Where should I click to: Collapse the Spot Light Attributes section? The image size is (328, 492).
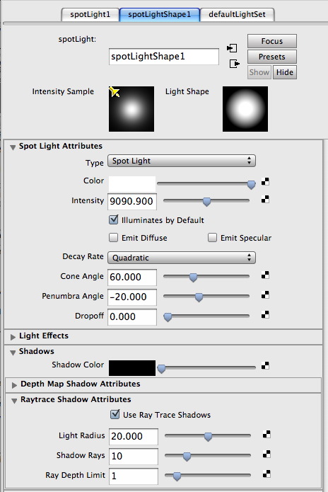(x=13, y=147)
